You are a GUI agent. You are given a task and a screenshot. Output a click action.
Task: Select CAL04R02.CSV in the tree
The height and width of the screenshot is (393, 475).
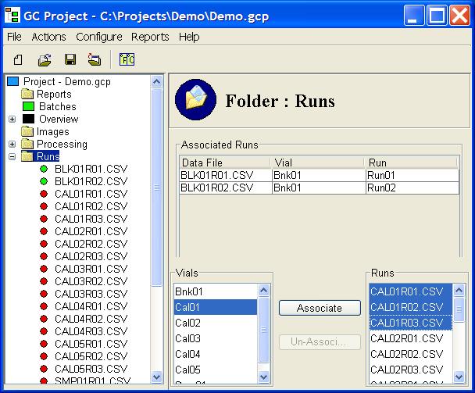pyautogui.click(x=91, y=319)
